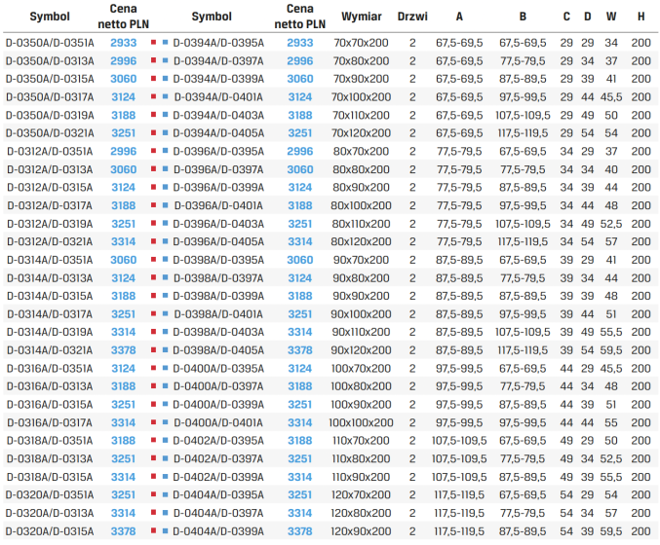Select symbol D-0316A/D-0313A
The height and width of the screenshot is (545, 660).
point(50,386)
